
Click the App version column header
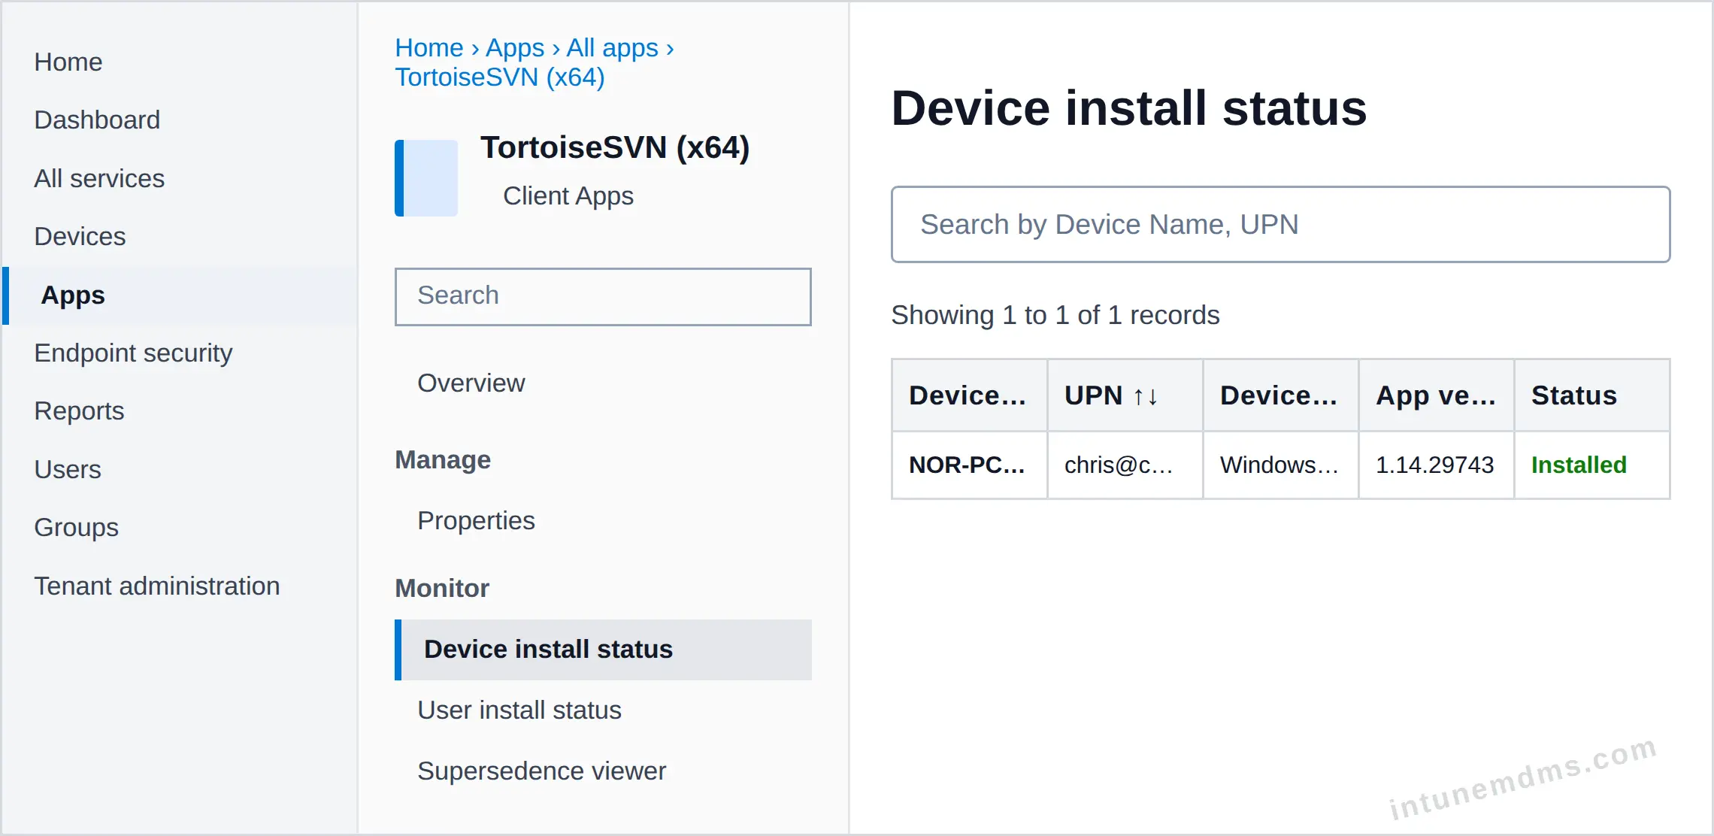point(1436,395)
